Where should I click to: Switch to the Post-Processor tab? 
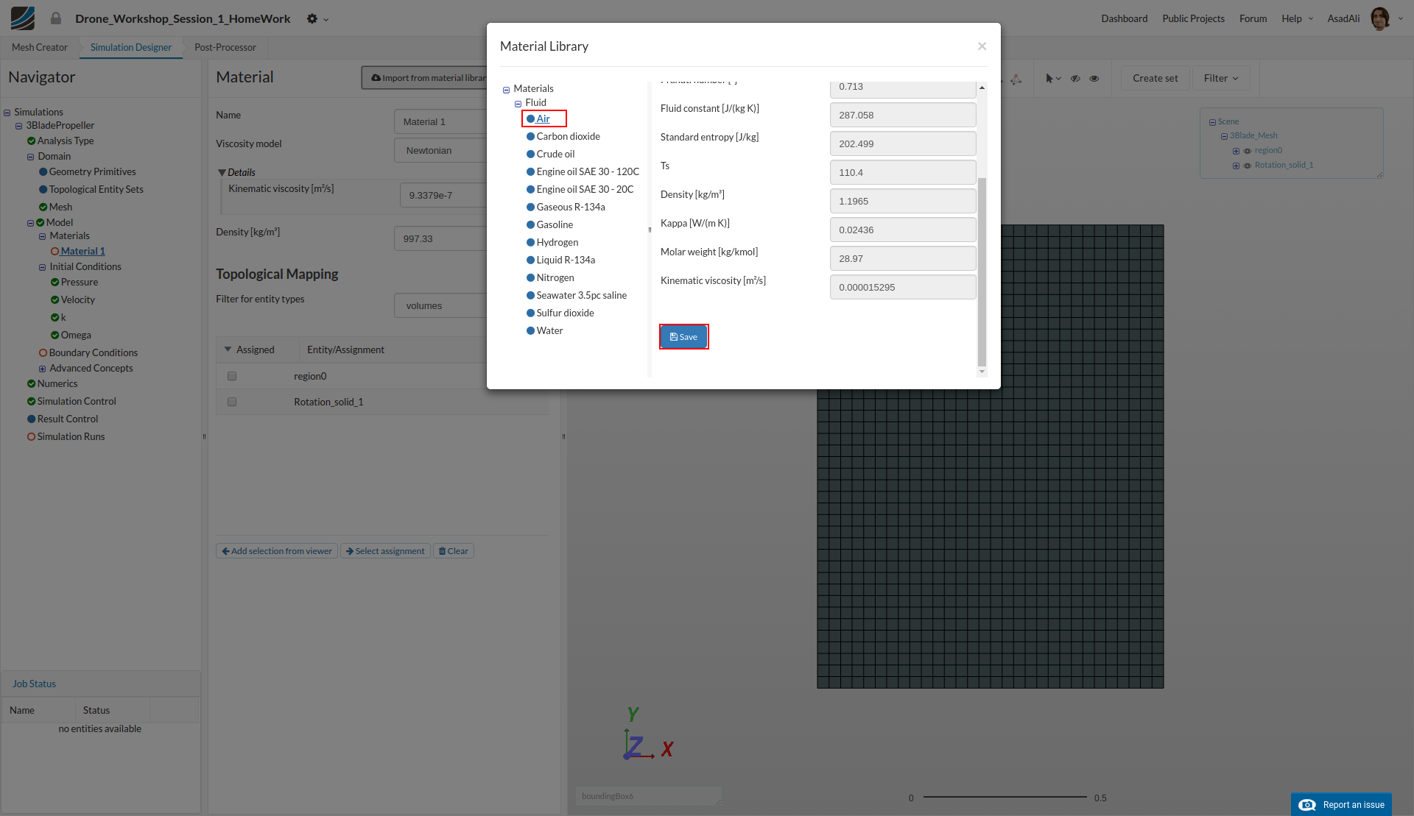(x=225, y=48)
